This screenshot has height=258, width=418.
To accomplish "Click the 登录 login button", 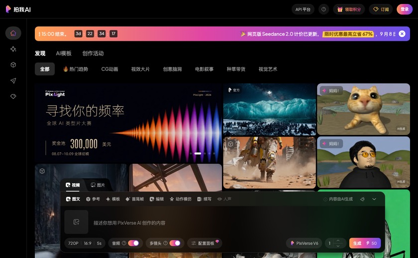I will point(405,9).
